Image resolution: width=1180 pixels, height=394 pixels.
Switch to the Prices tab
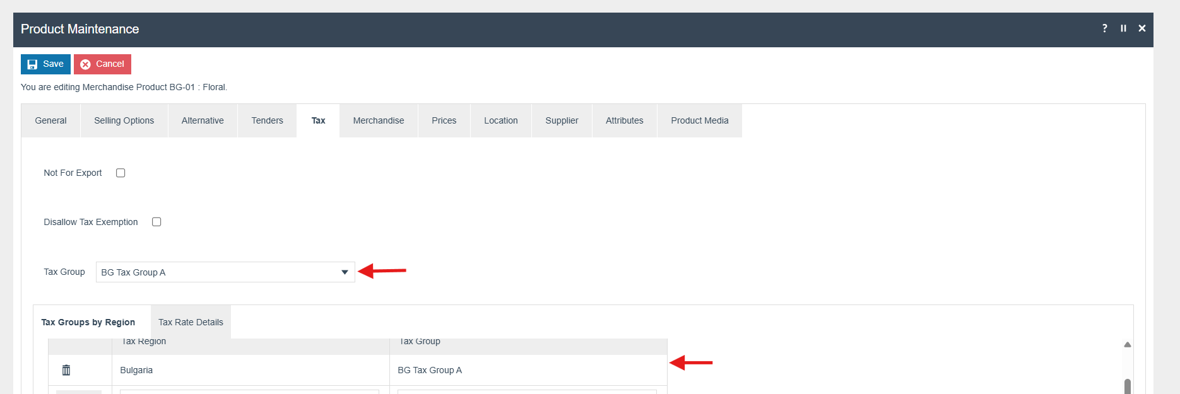click(444, 120)
